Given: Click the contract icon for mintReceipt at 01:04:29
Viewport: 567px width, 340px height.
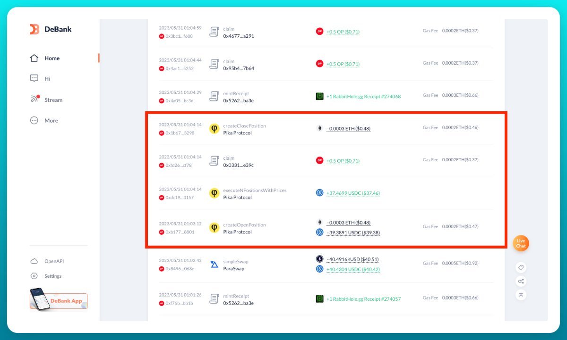Looking at the screenshot, I should [x=214, y=97].
